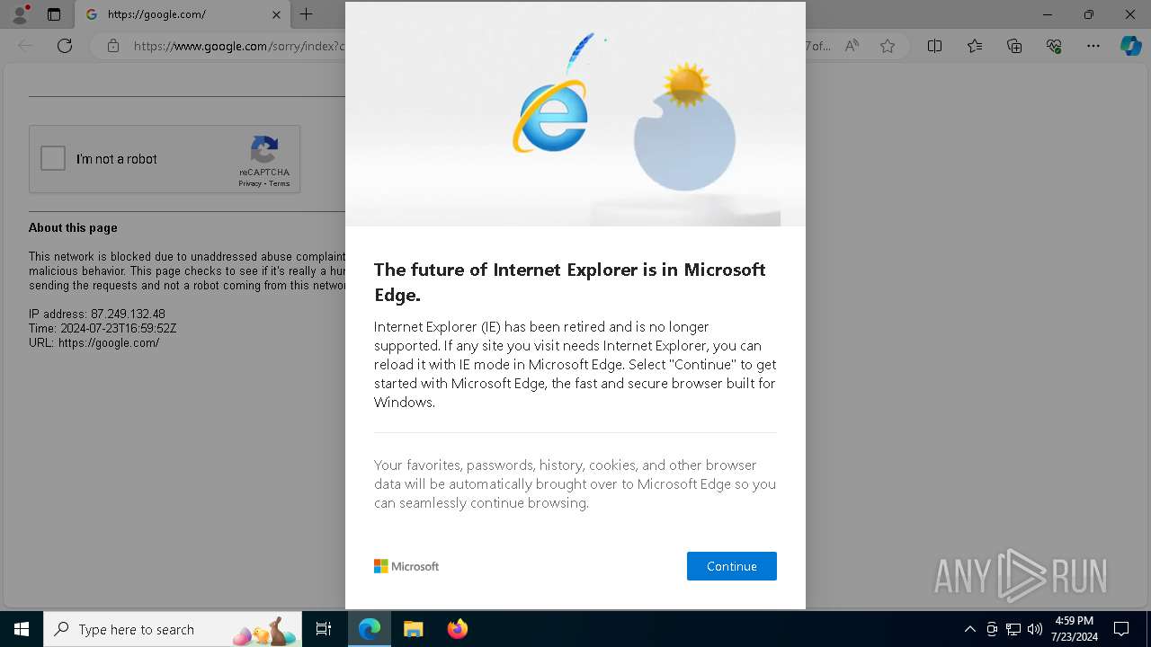Open the Favorites list
This screenshot has width=1151, height=647.
coord(975,46)
